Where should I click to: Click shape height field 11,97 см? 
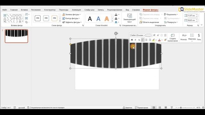[x=192, y=16]
